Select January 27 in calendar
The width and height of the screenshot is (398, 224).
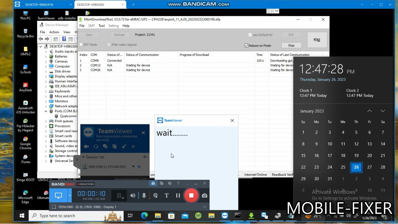click(x=369, y=167)
